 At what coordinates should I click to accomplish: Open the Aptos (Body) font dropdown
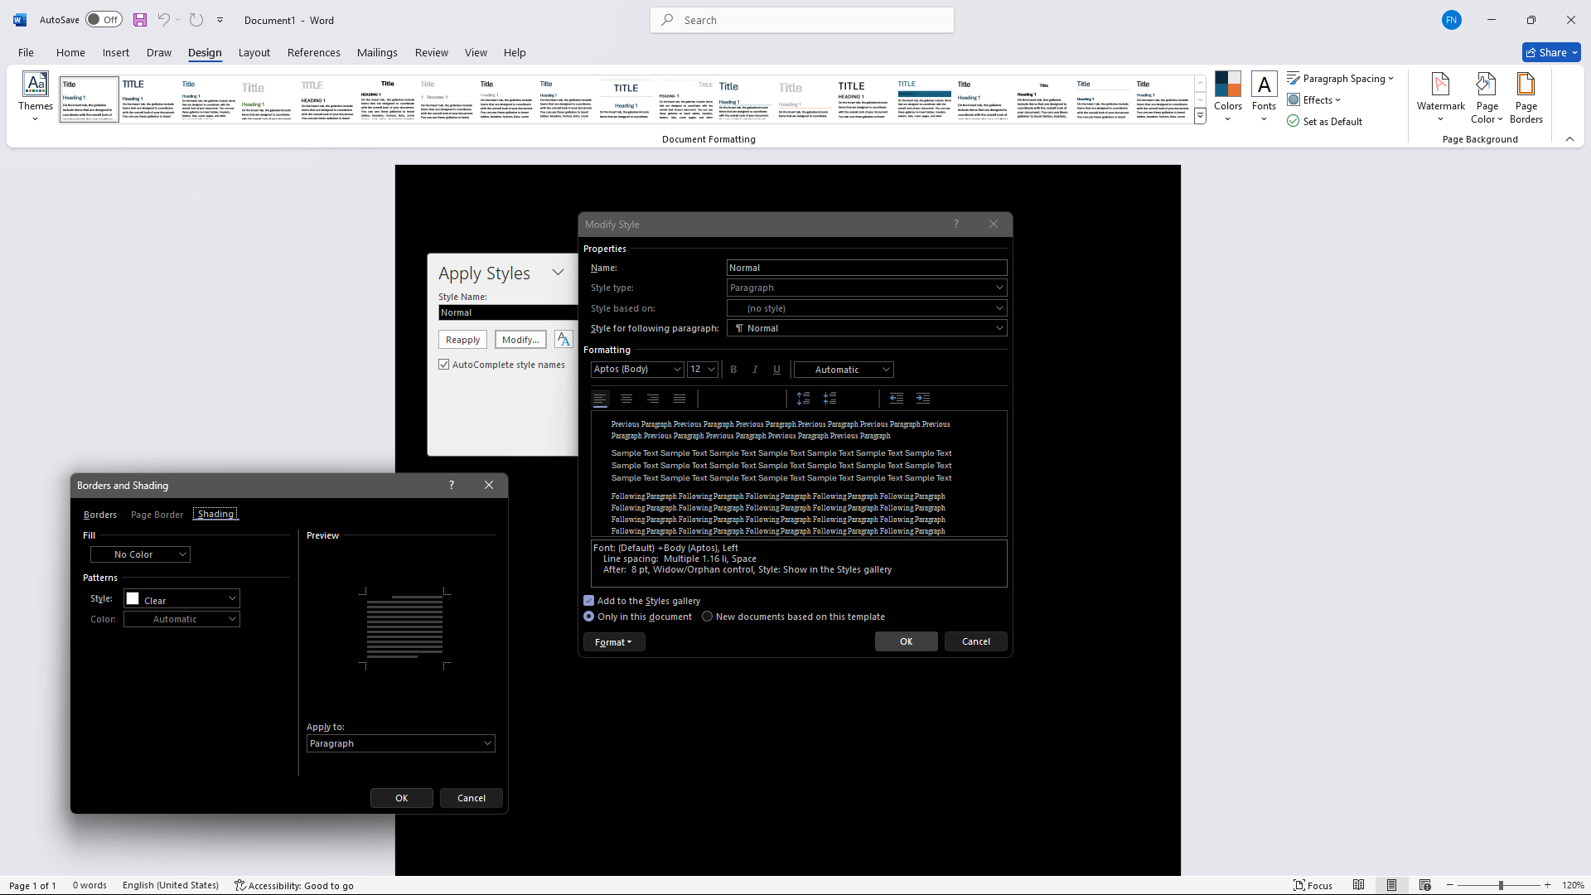click(x=636, y=370)
